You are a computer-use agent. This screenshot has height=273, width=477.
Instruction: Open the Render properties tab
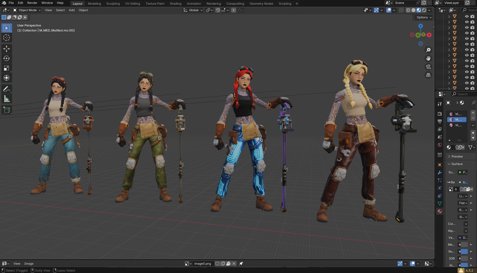(440, 114)
